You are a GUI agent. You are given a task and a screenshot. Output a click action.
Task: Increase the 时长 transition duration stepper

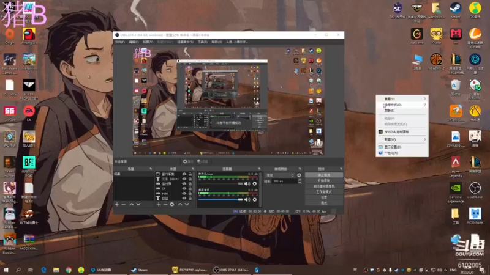pyautogui.click(x=300, y=180)
